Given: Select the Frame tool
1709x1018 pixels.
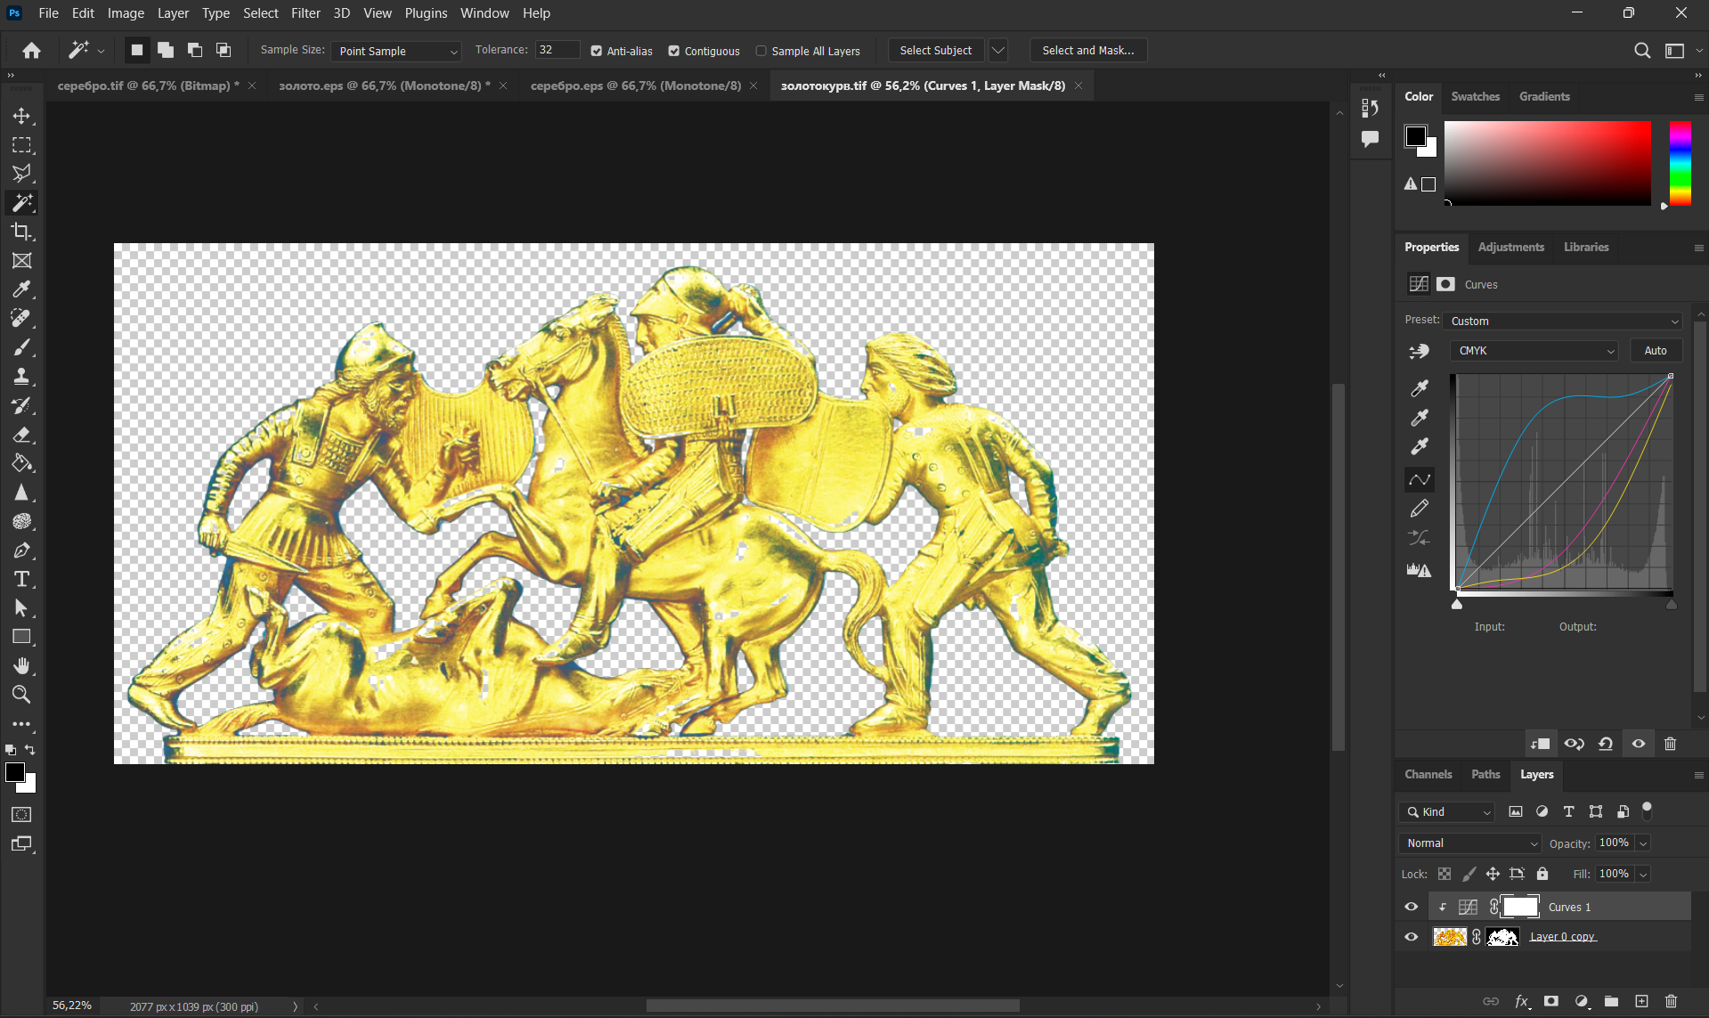Looking at the screenshot, I should pos(21,261).
